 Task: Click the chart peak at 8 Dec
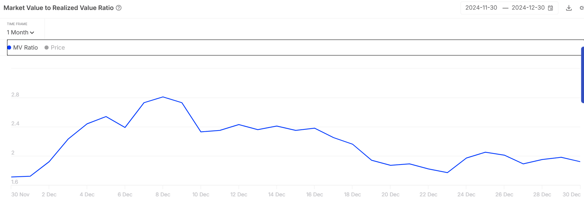163,97
